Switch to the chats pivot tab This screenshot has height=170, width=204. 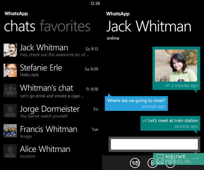[20, 26]
